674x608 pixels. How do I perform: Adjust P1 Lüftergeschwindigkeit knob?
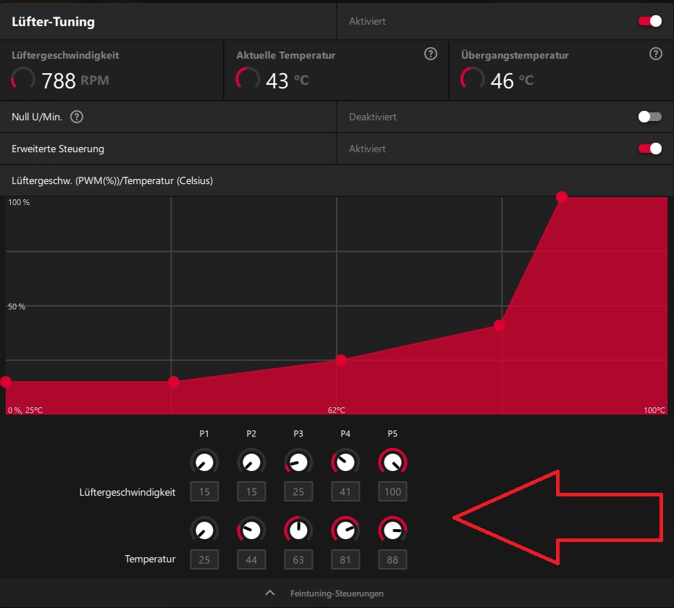(204, 462)
